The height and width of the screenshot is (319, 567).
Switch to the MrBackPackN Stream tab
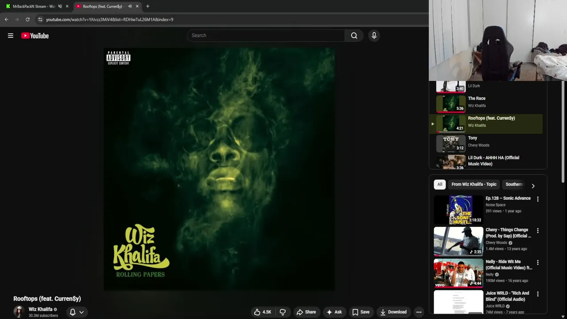[34, 6]
